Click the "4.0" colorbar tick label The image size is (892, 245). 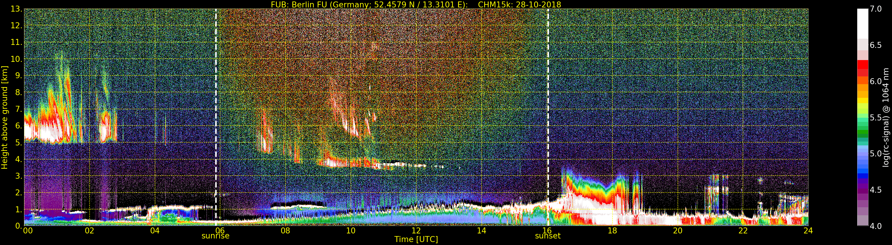[x=876, y=226]
